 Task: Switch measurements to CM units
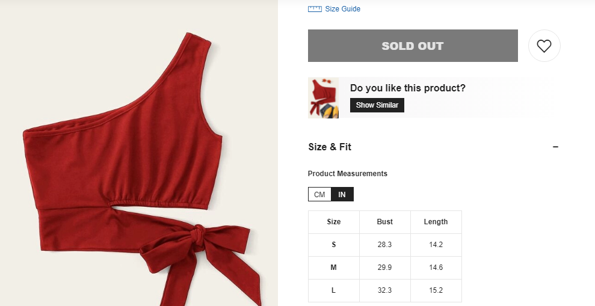tap(319, 195)
